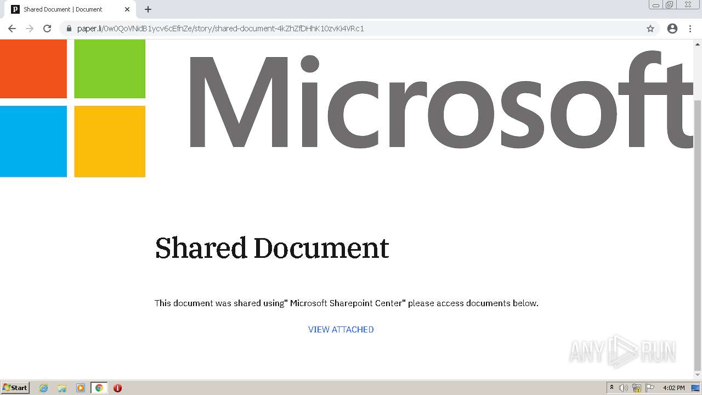Click the Microsoft four-square logo image

click(x=72, y=108)
